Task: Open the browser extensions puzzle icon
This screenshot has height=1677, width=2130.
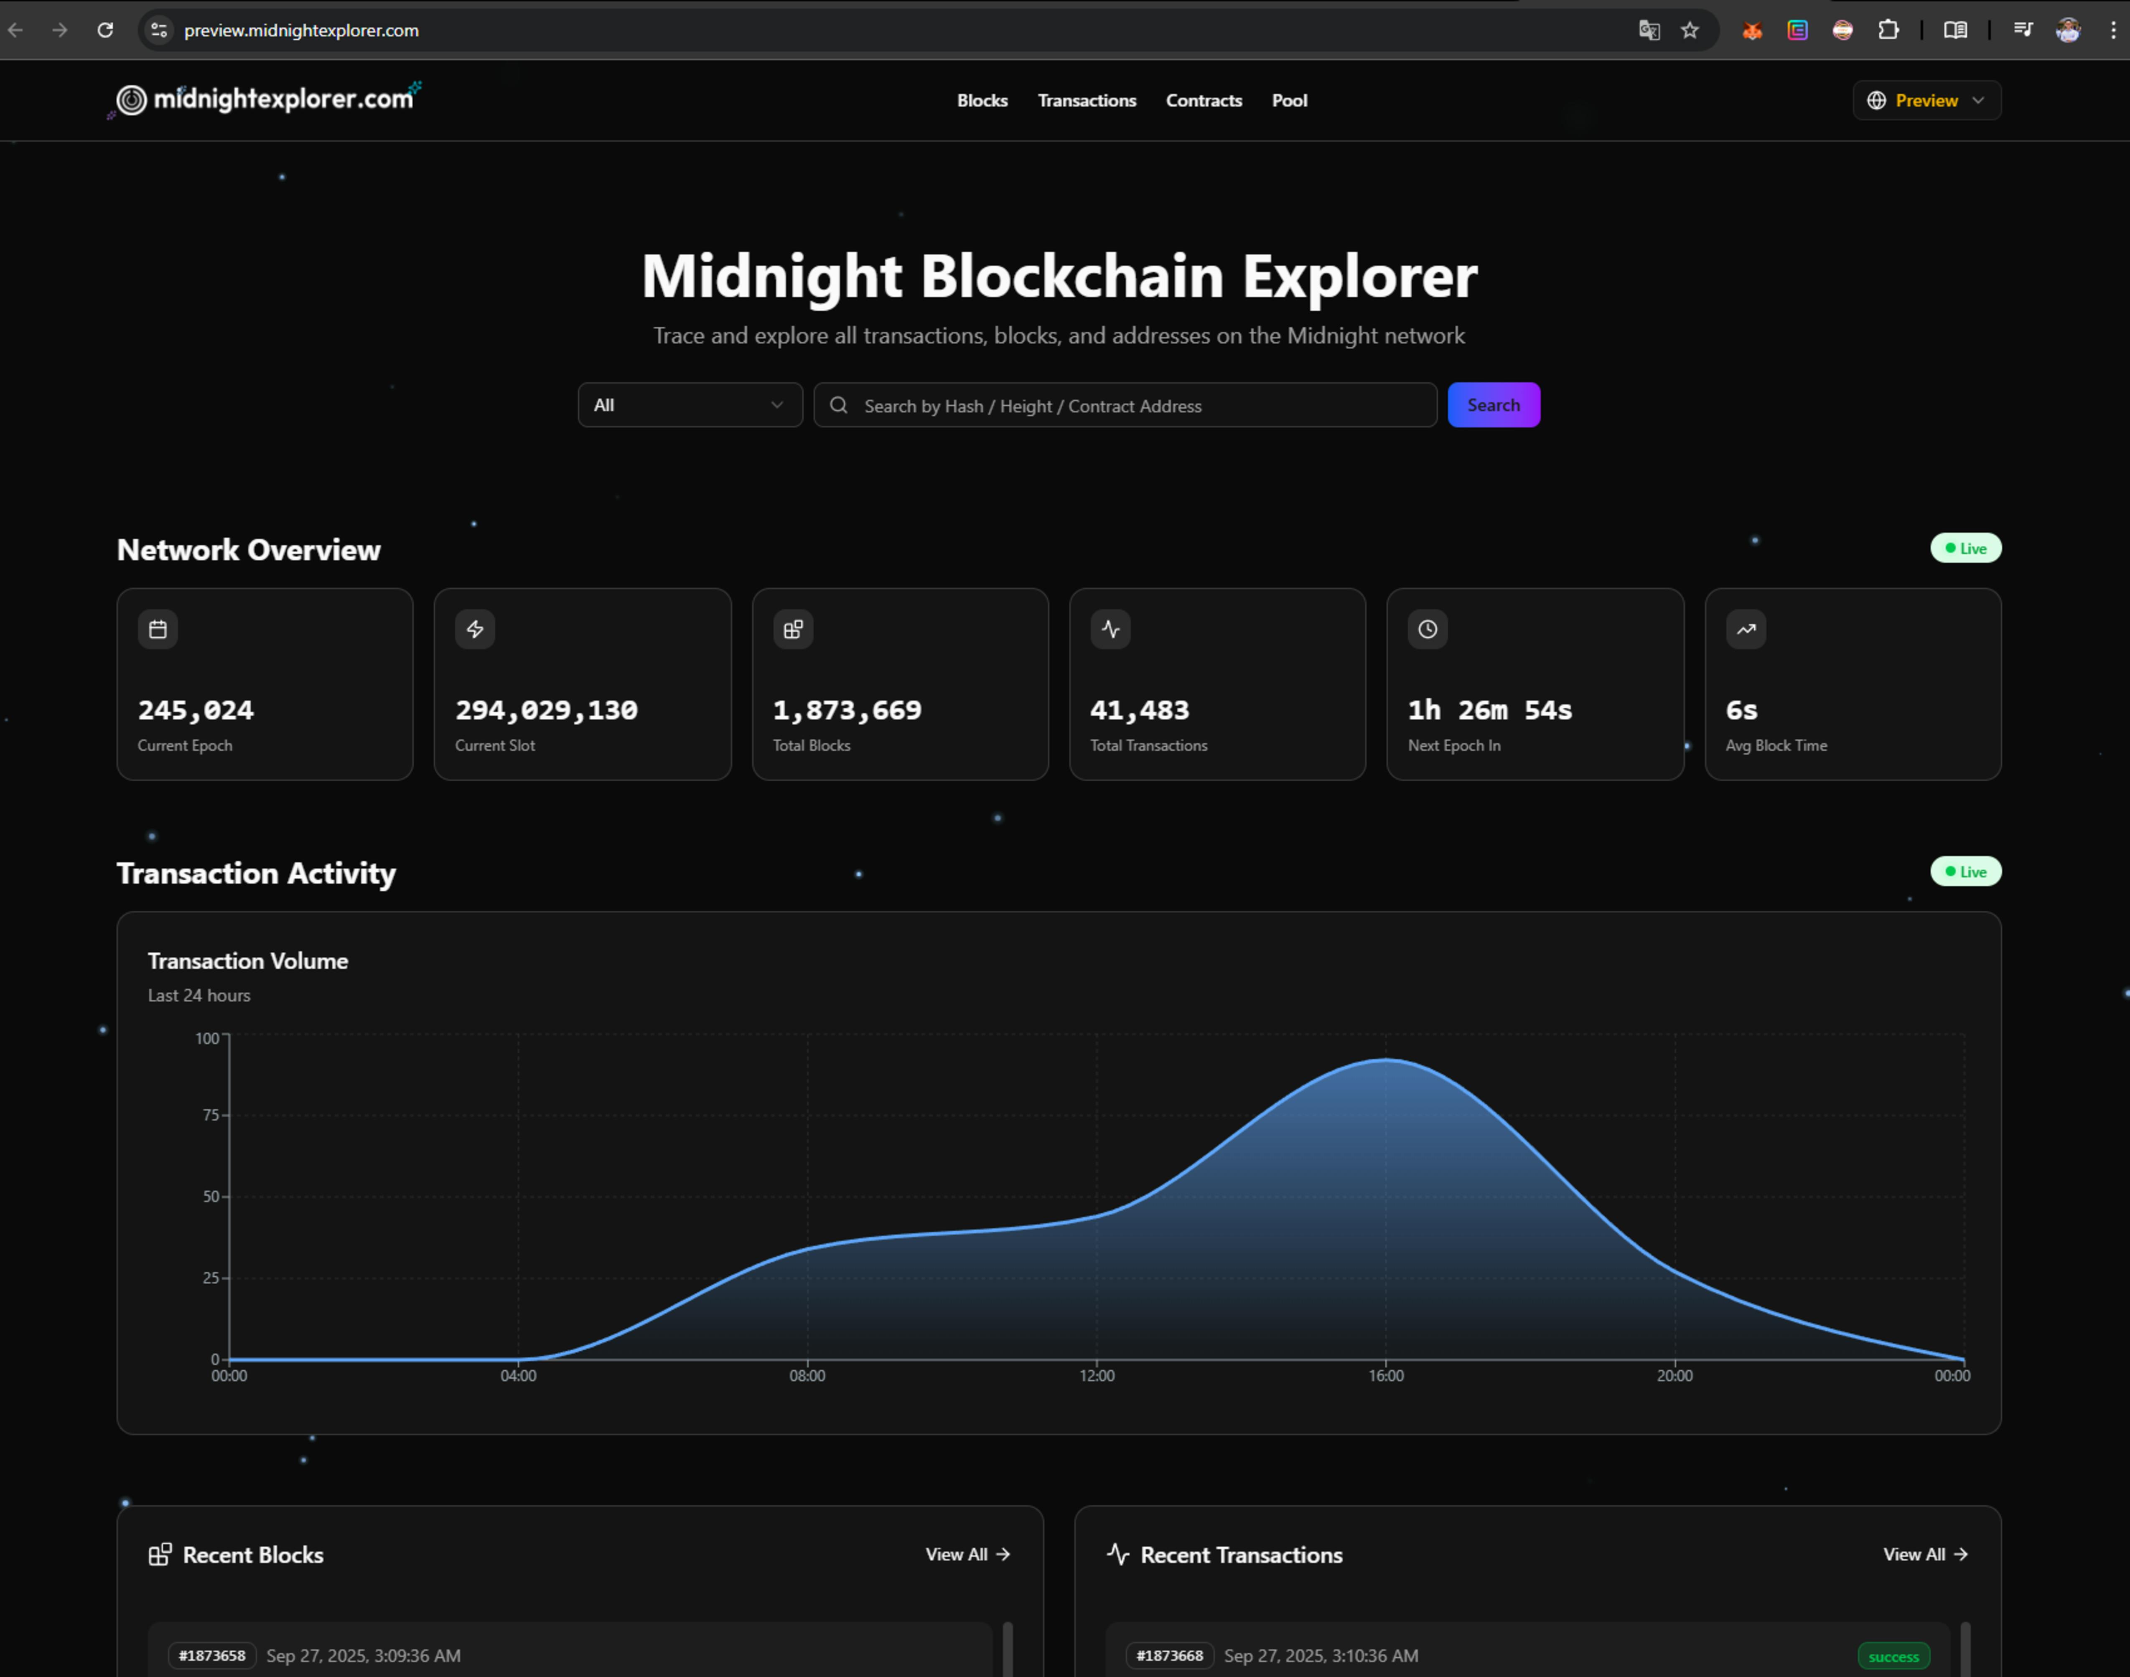Action: [1888, 30]
